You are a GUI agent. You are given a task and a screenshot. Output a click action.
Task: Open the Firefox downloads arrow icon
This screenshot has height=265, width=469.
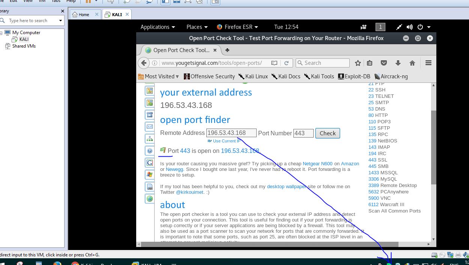click(x=398, y=63)
